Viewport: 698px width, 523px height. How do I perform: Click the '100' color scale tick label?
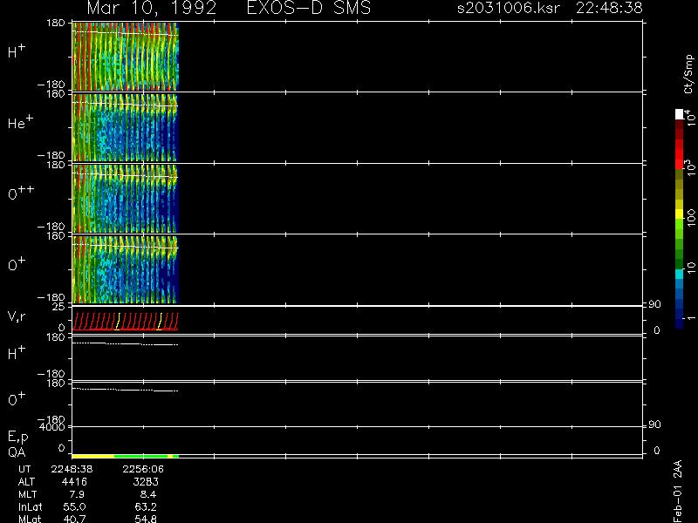pos(690,219)
